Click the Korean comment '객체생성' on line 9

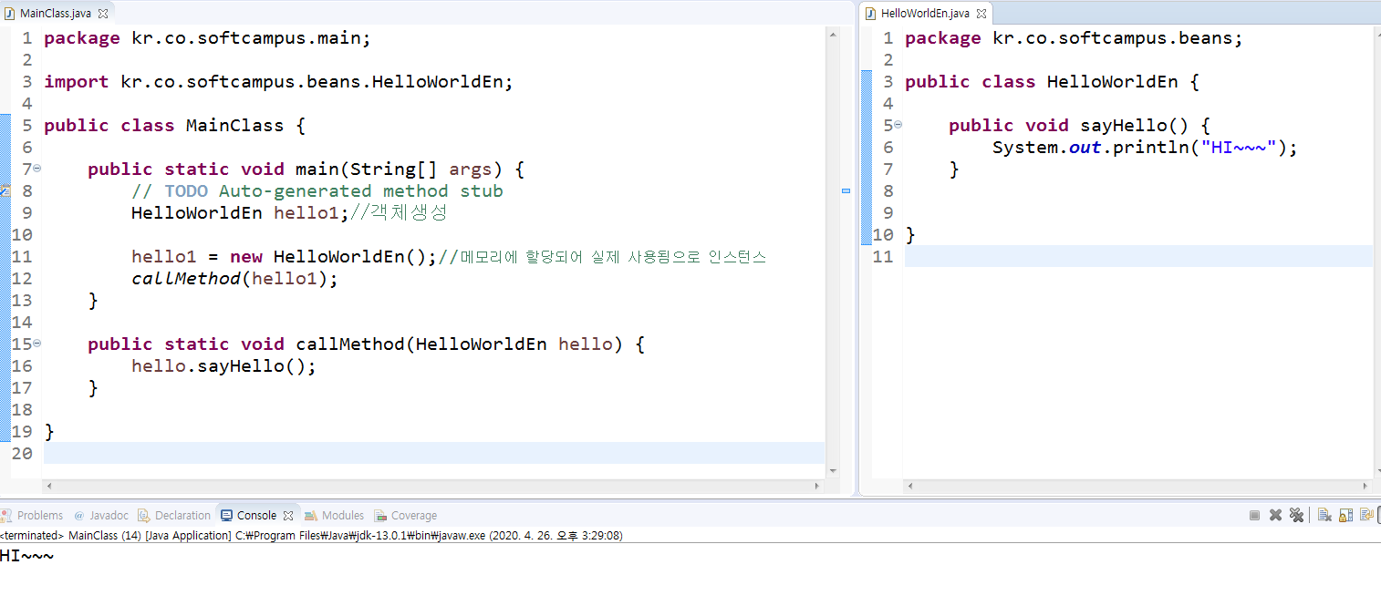[x=409, y=213]
